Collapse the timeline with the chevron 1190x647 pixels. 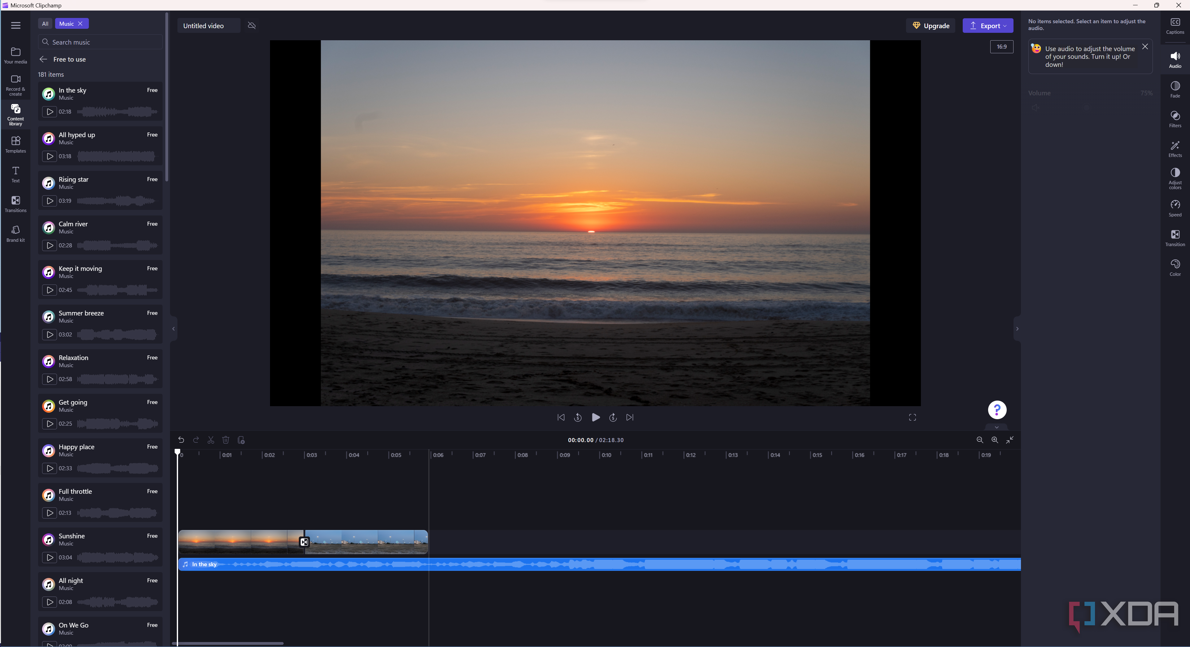(x=996, y=427)
